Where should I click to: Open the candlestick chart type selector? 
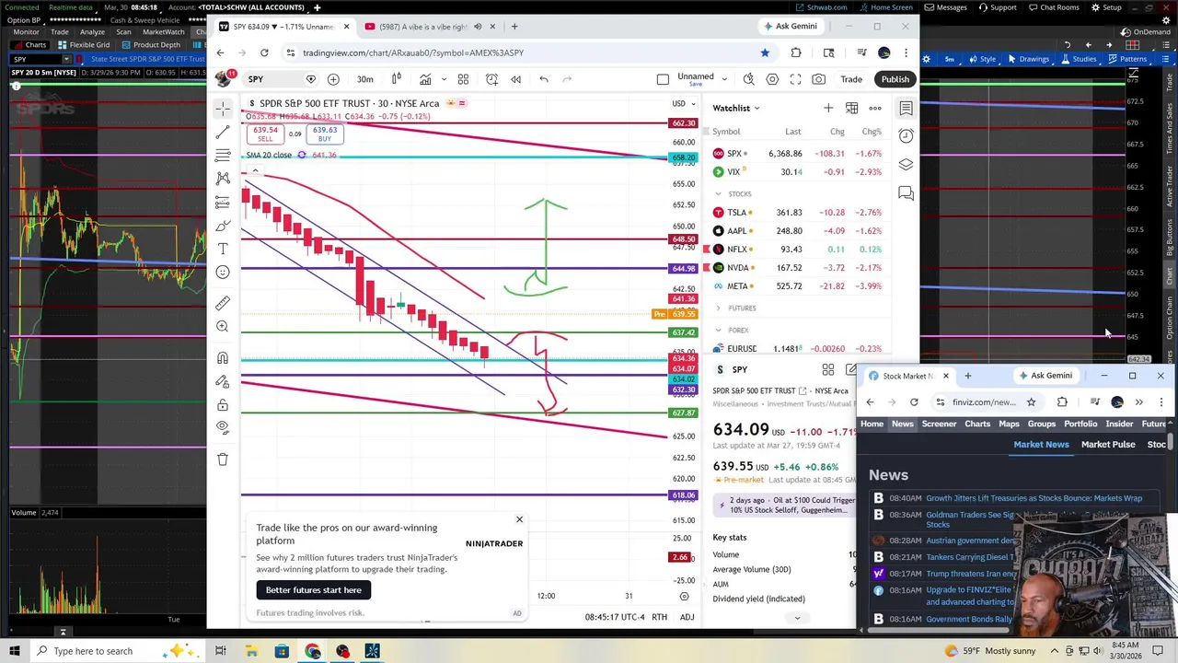pos(397,79)
